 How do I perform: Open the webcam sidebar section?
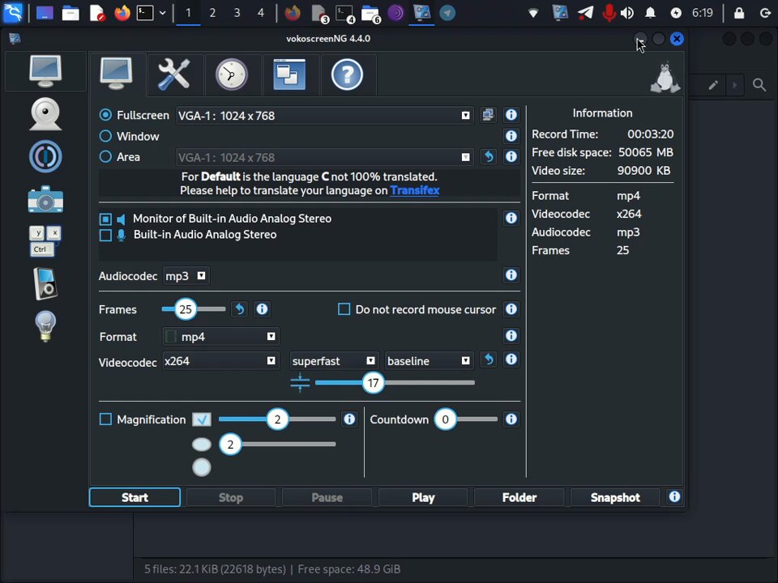[x=45, y=114]
